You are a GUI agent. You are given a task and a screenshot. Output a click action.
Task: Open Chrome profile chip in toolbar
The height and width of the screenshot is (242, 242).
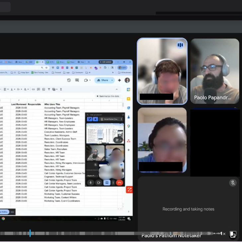pyautogui.click(x=122, y=68)
